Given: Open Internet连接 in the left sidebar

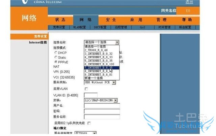Looking at the screenshot, I should (x=38, y=42).
